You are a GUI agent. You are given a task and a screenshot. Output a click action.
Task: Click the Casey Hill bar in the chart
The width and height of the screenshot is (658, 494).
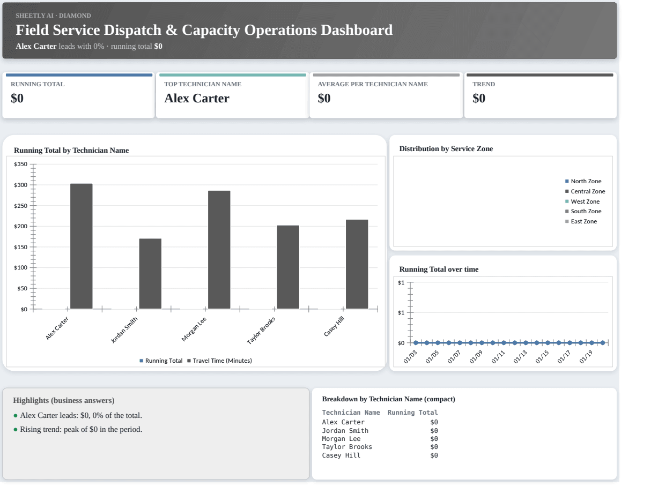357,264
